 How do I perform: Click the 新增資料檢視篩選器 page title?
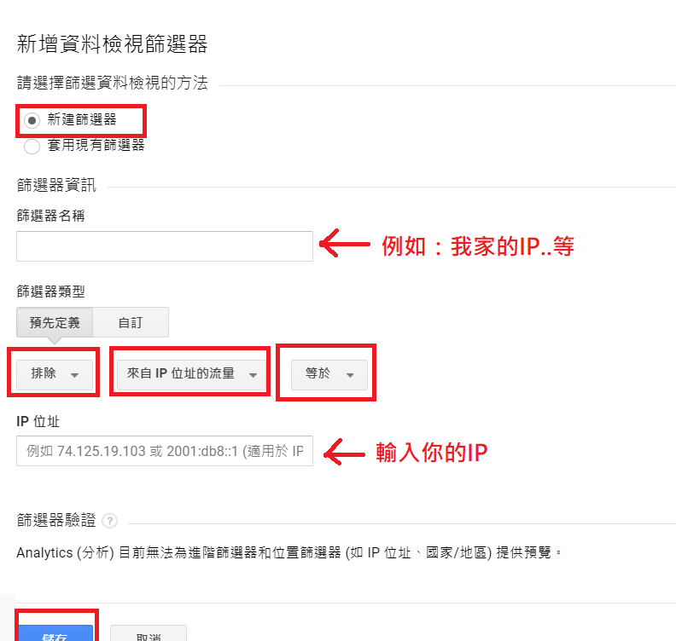coord(112,44)
